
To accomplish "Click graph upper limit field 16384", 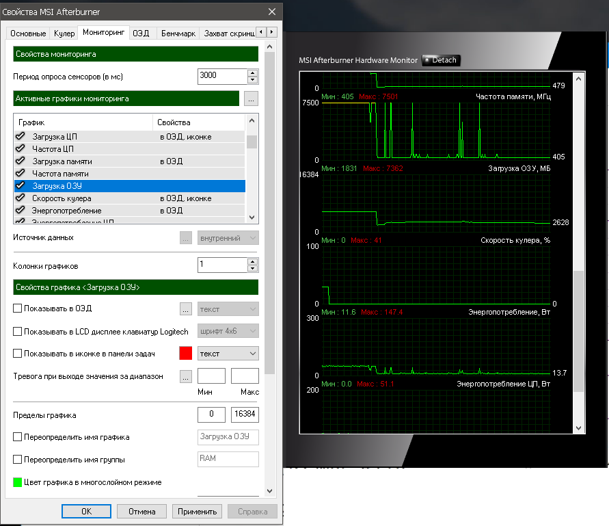I will pyautogui.click(x=245, y=415).
